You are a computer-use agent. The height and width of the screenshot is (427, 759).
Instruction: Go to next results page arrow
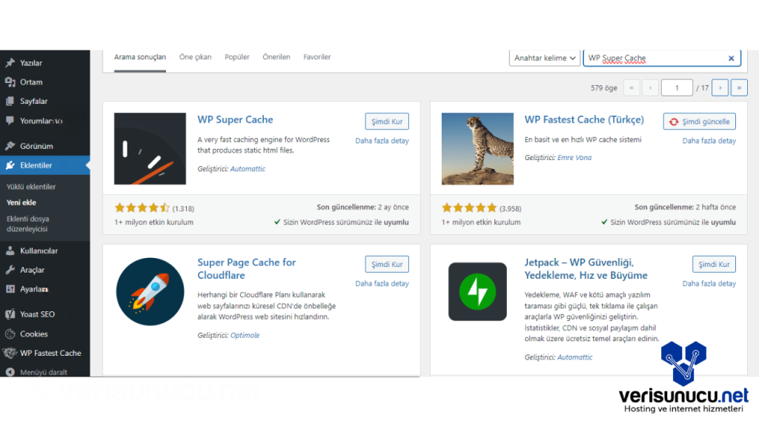[720, 87]
